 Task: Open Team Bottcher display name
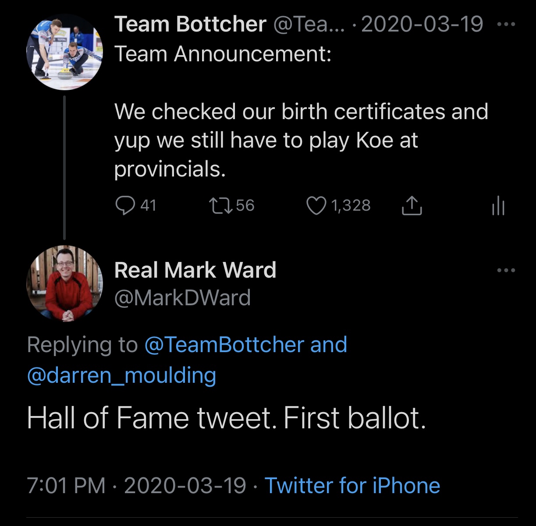tap(190, 24)
